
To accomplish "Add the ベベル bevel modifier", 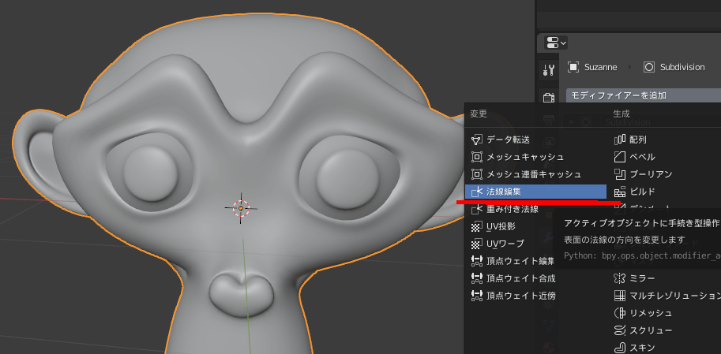I will pyautogui.click(x=666, y=157).
